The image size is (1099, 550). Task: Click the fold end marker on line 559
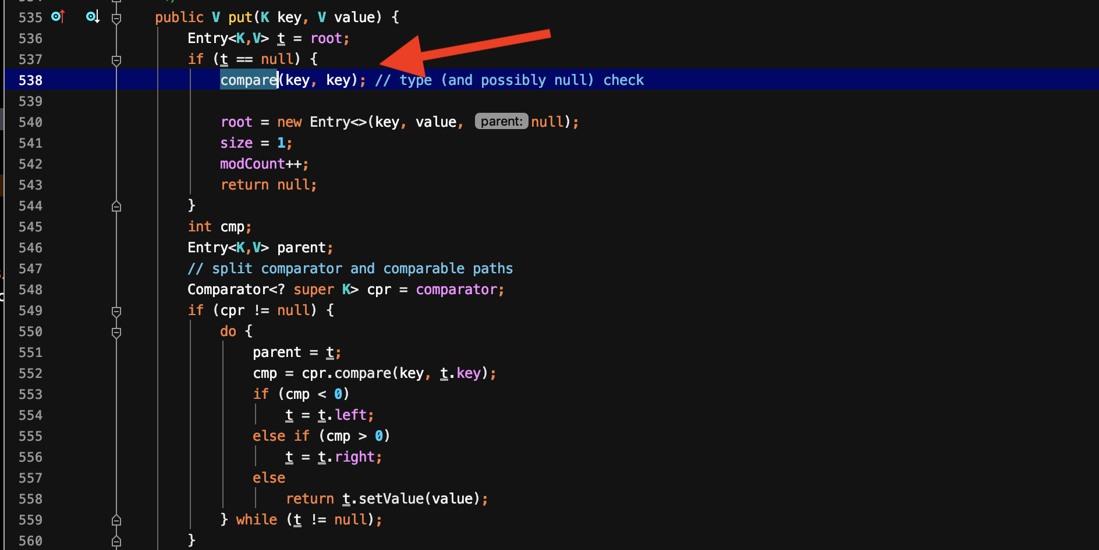[x=116, y=520]
